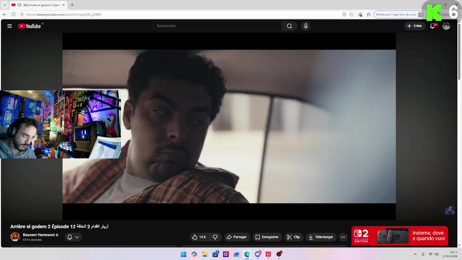Viewport: 462px width, 260px height.
Task: Open the Windows Start menu
Action: pos(183,254)
